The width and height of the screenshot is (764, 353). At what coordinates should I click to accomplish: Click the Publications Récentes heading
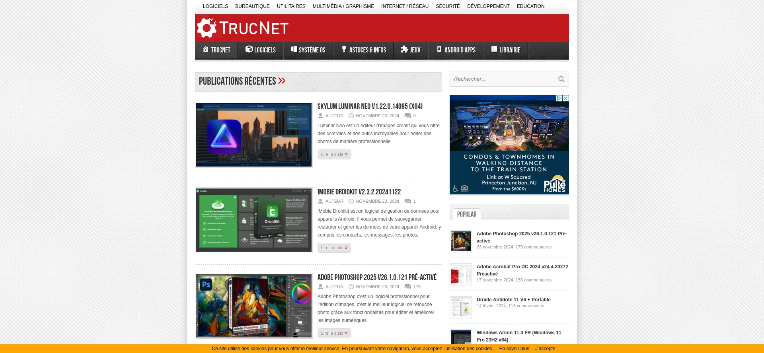click(x=237, y=81)
